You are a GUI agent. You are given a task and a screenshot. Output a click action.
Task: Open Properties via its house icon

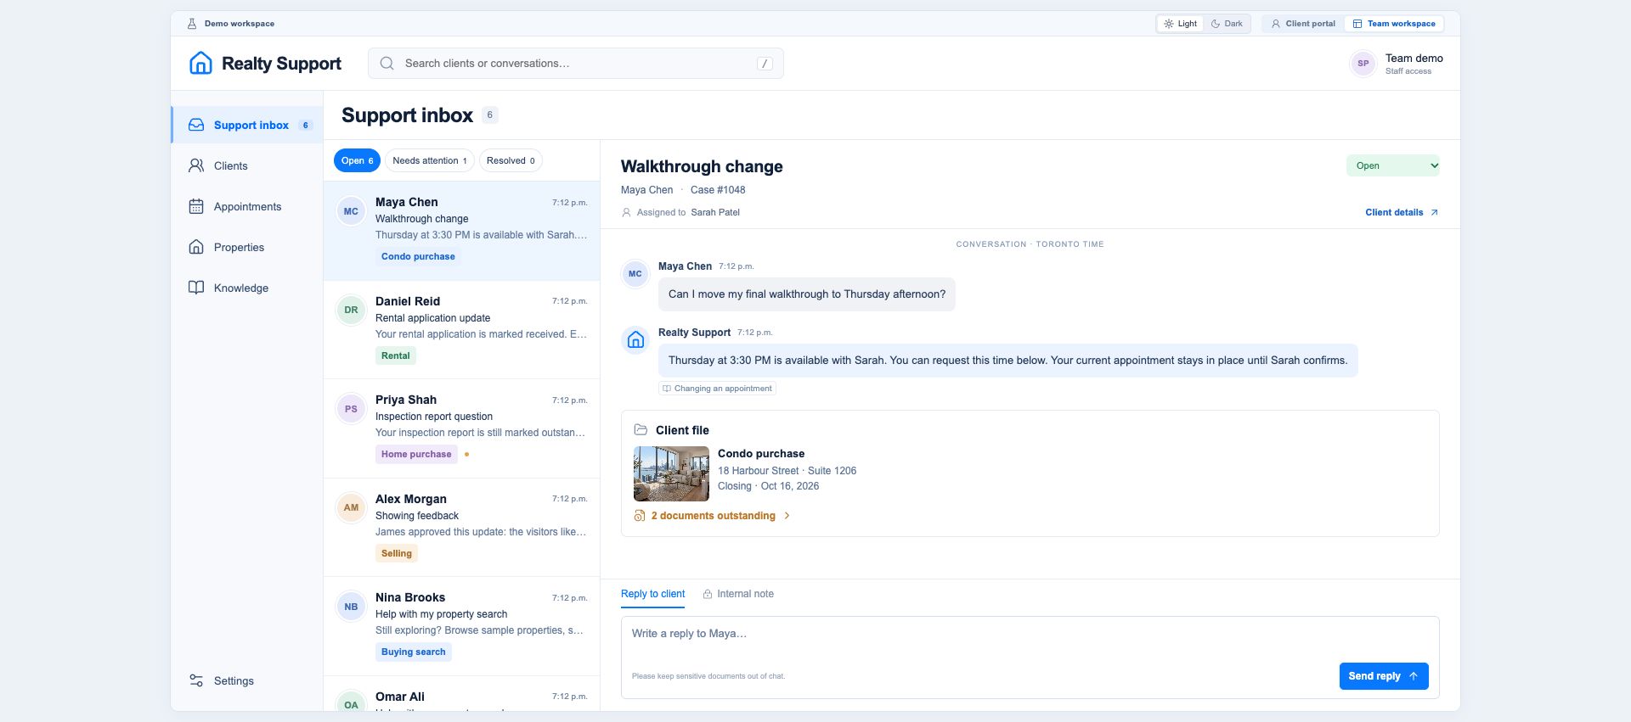tap(196, 247)
